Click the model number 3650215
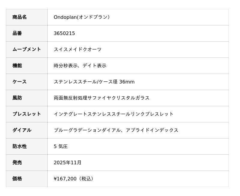This screenshot has height=196, width=240. point(64,33)
